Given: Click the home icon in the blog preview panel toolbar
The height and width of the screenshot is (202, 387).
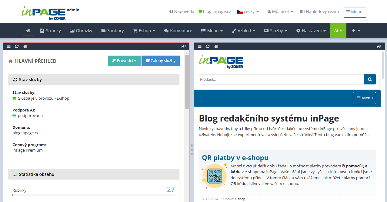Looking at the screenshot, I should tap(216, 46).
